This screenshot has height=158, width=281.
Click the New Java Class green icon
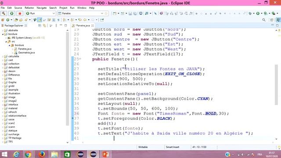(x=8, y=20)
